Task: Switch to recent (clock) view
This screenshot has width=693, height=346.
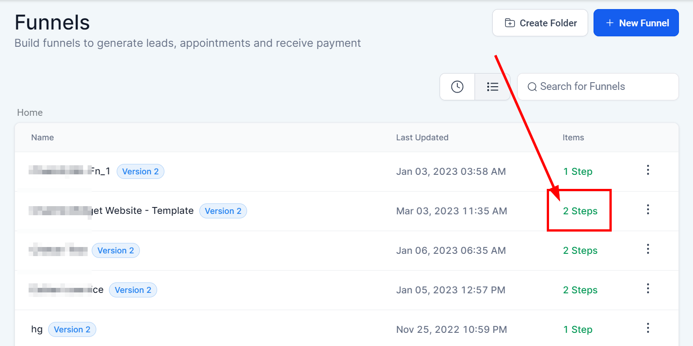Action: [457, 86]
